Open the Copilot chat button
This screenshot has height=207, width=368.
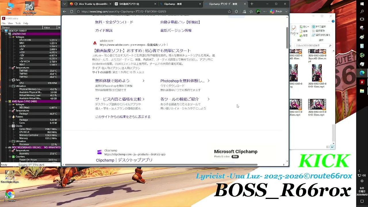[277, 11]
